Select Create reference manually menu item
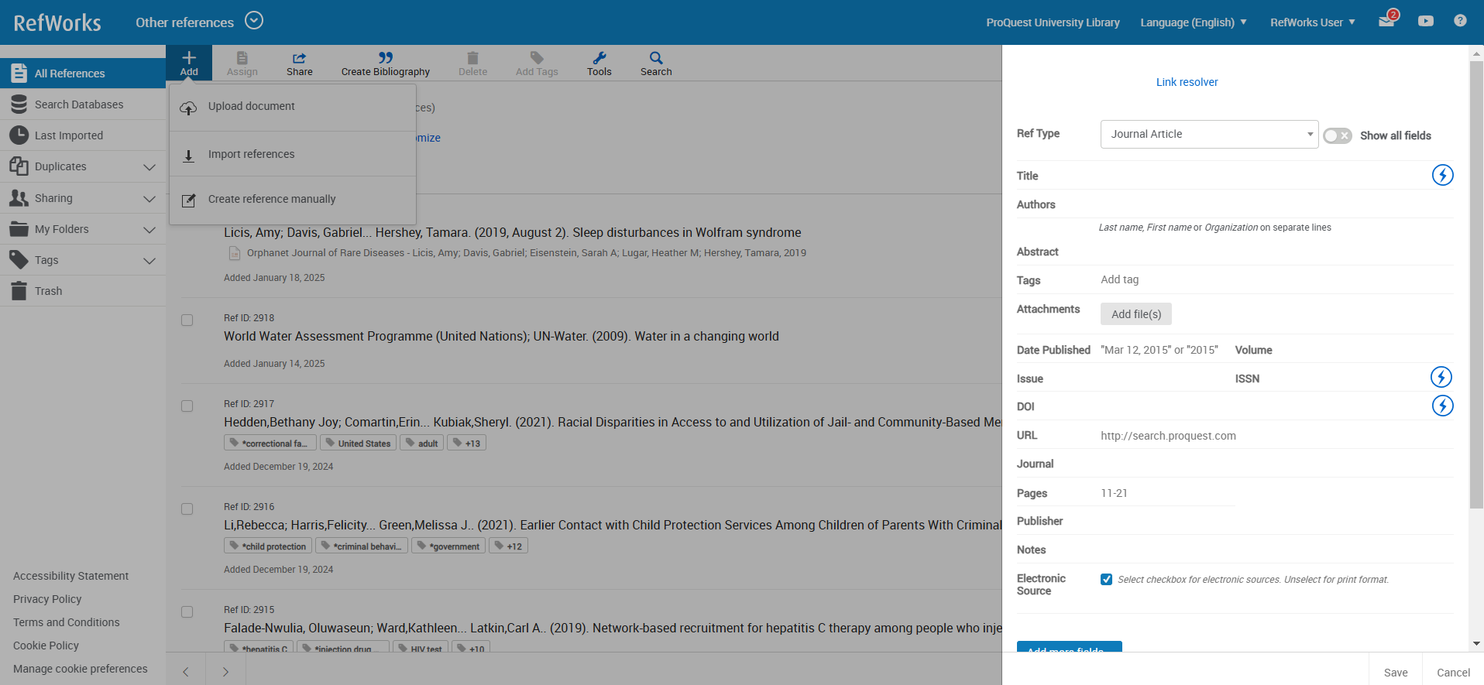This screenshot has width=1484, height=685. [x=293, y=200]
